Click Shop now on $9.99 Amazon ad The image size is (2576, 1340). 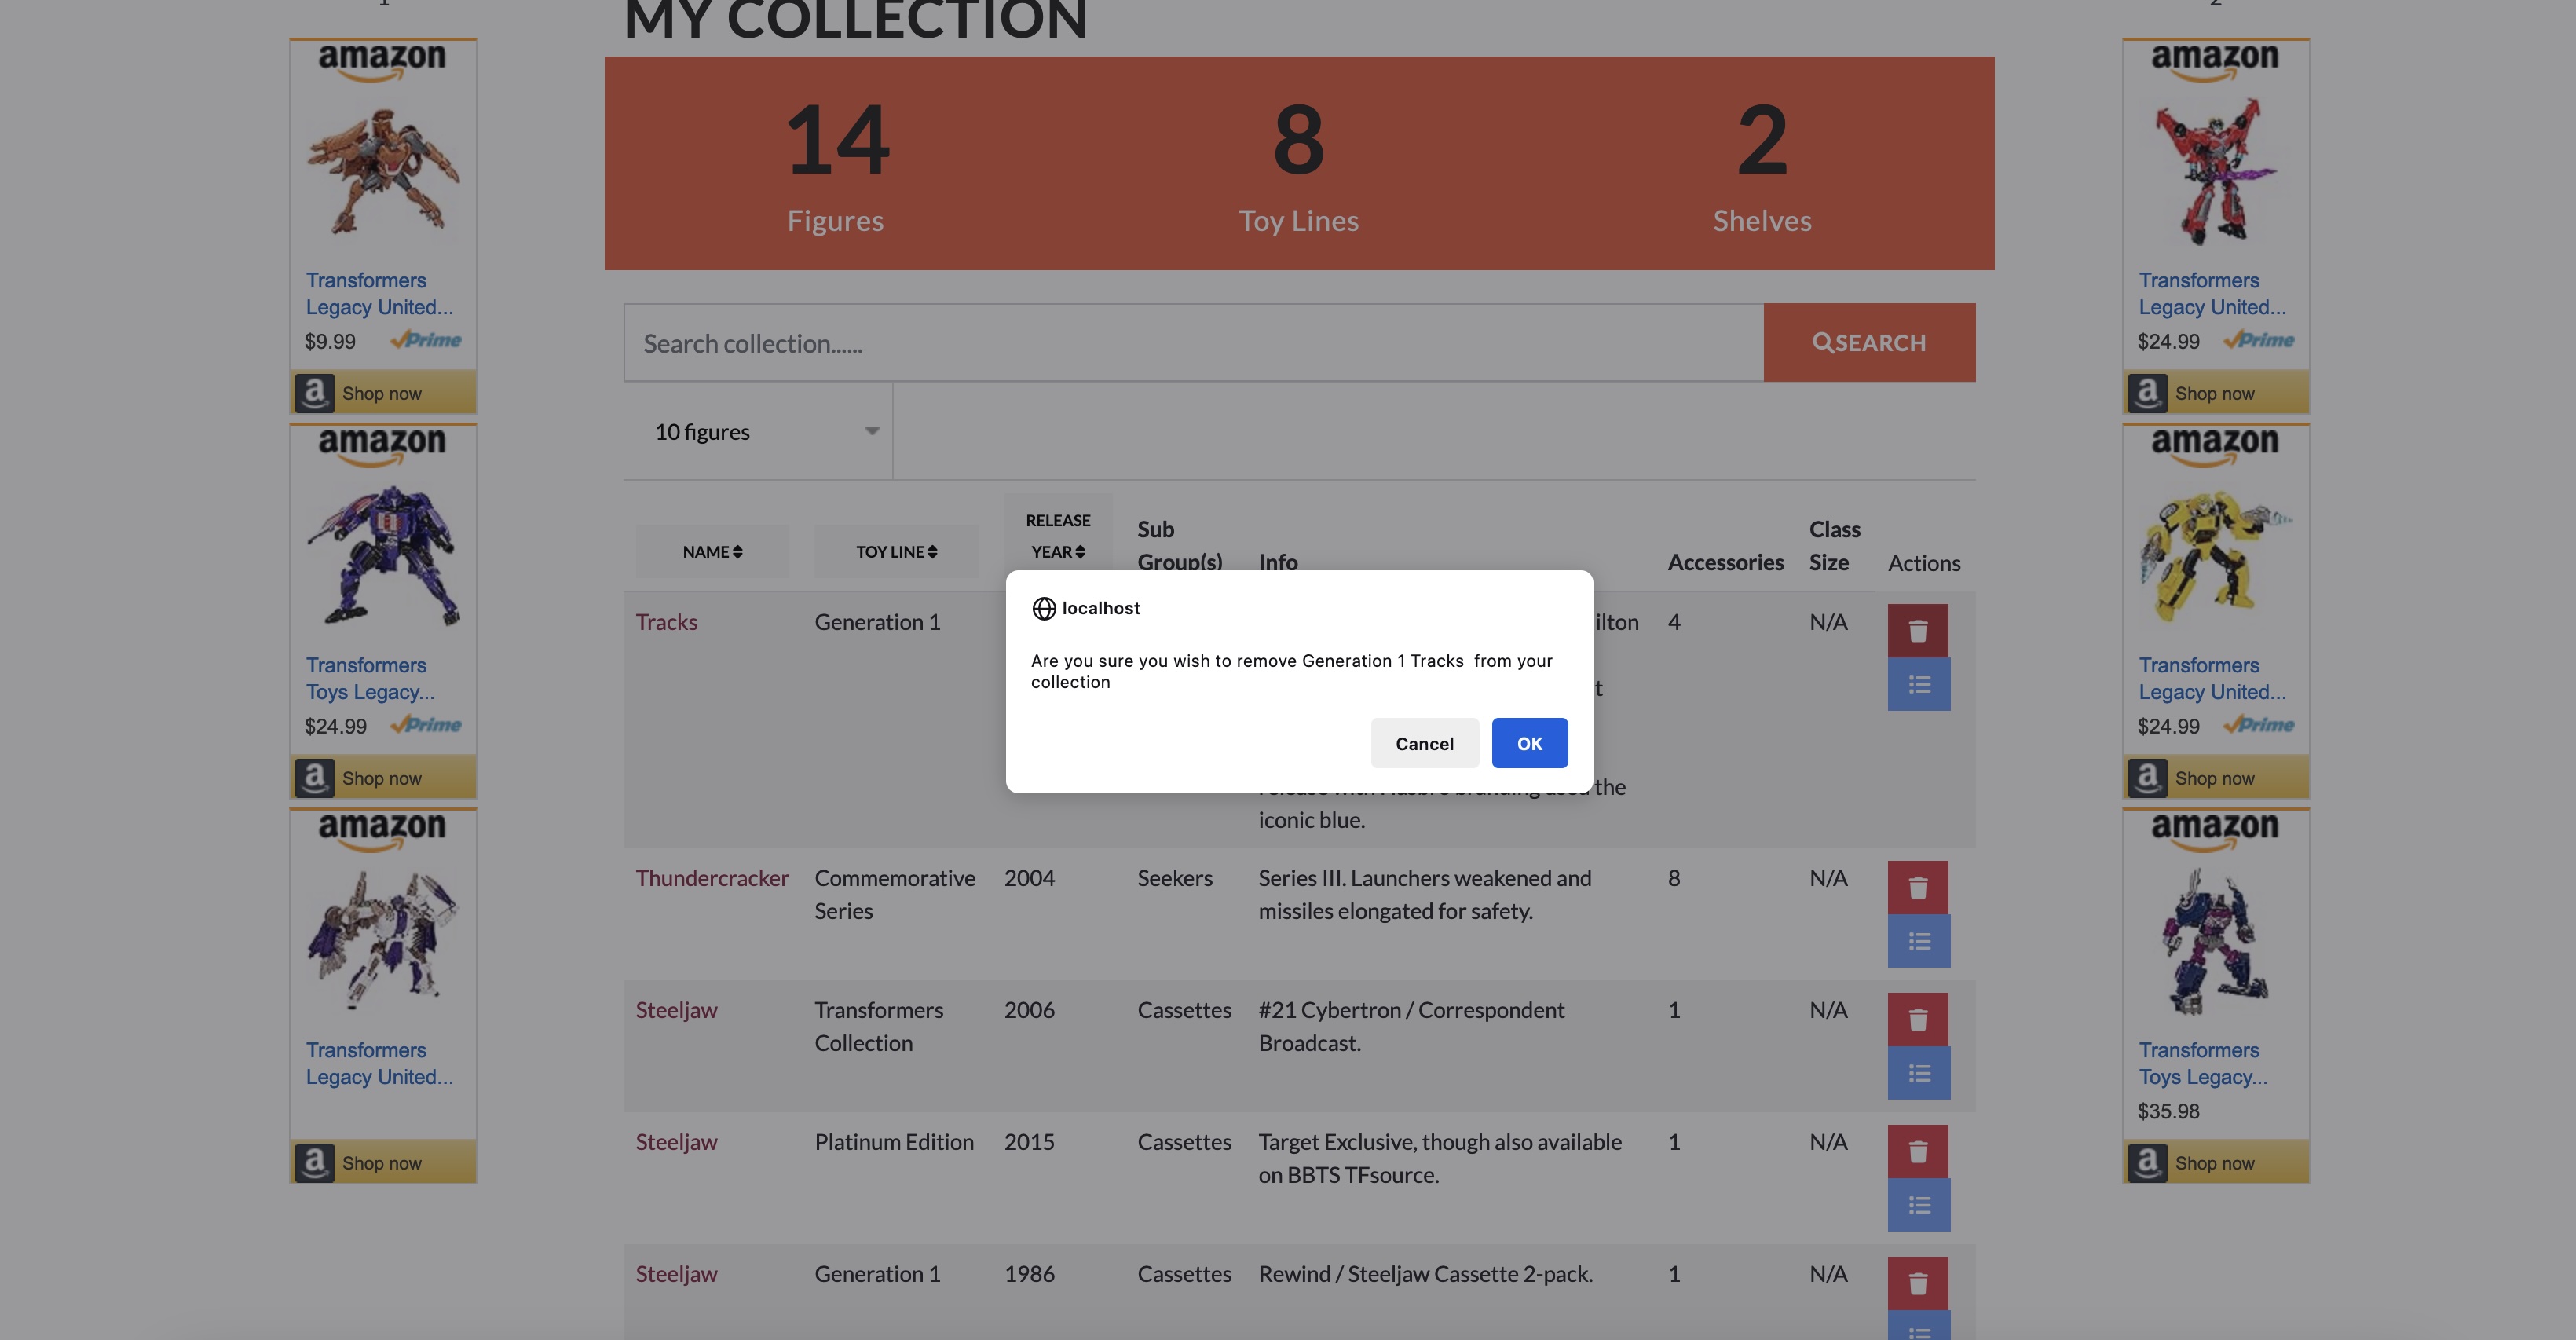coord(382,393)
